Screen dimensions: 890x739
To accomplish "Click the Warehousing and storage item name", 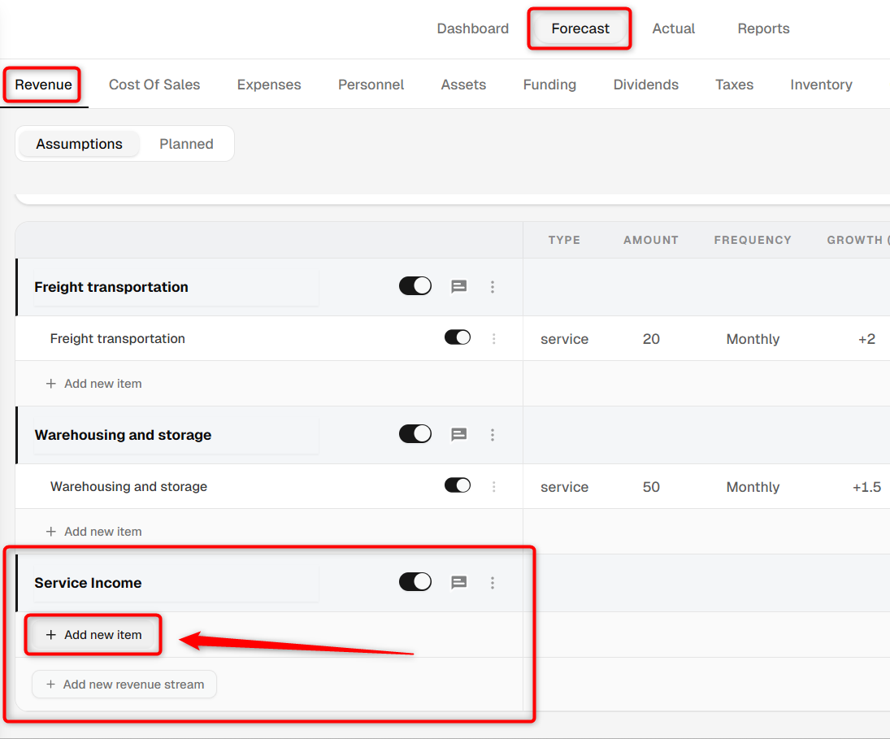I will click(x=129, y=486).
